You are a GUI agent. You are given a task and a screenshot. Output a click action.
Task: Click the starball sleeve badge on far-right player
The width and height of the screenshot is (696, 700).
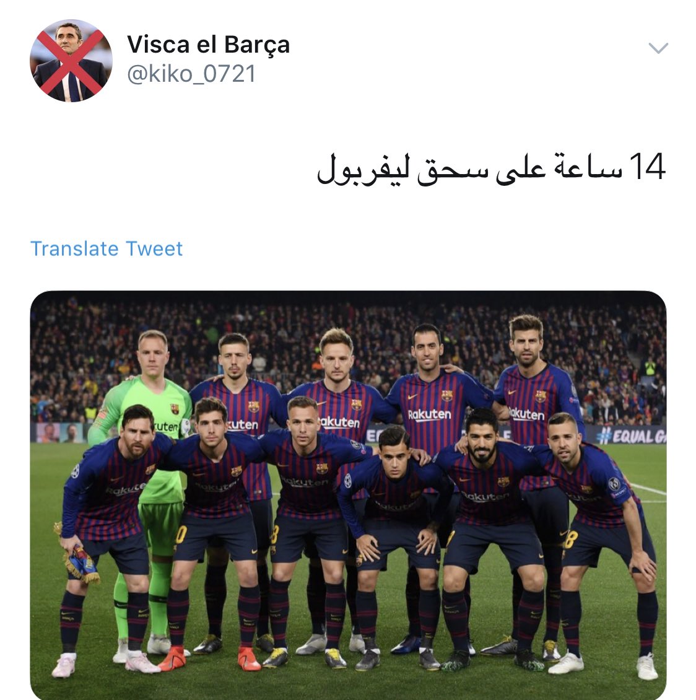[x=615, y=483]
